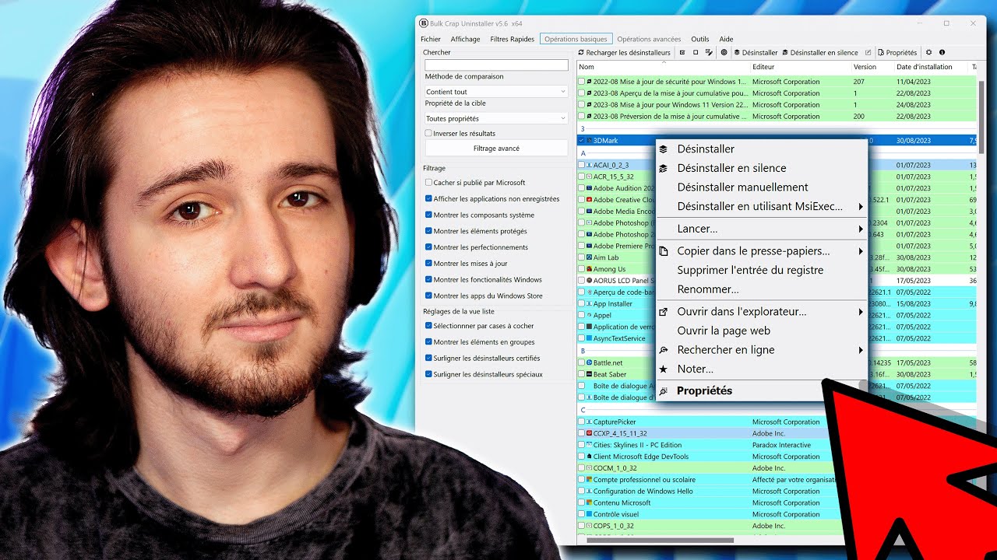The image size is (997, 560).
Task: Click the edit pencil toolbar icon
Action: [x=868, y=52]
